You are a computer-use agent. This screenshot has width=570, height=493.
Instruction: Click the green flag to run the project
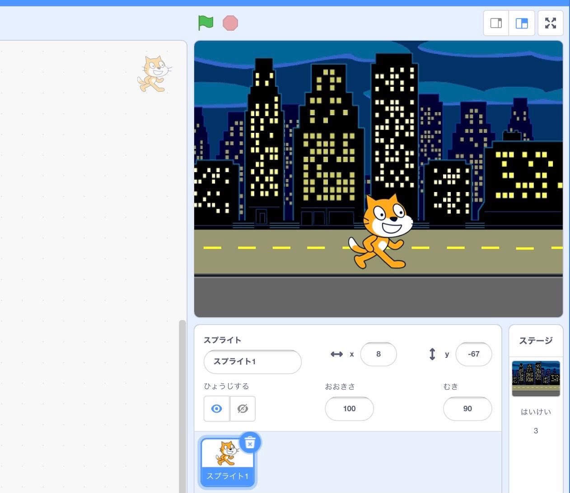(206, 23)
